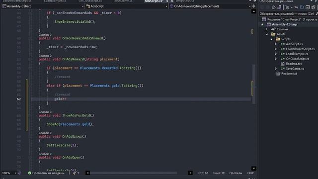Click the 'Ссылок: 0' lens above ShowAdsForGold
This screenshot has height=179, width=318.
pyautogui.click(x=45, y=112)
